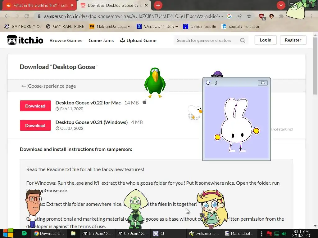Click the Peridot shimeji at bottom center
The width and height of the screenshot is (318, 238).
pyautogui.click(x=135, y=209)
